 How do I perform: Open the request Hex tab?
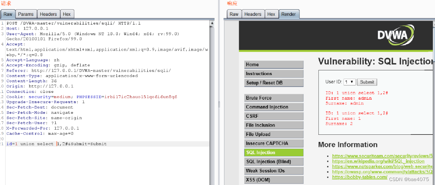pyautogui.click(x=67, y=14)
